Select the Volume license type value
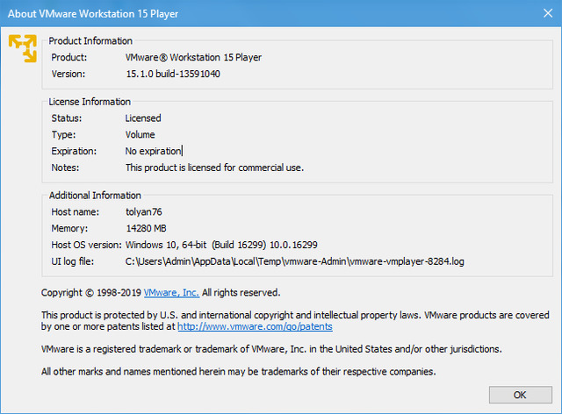Image resolution: width=562 pixels, height=414 pixels. coord(140,135)
